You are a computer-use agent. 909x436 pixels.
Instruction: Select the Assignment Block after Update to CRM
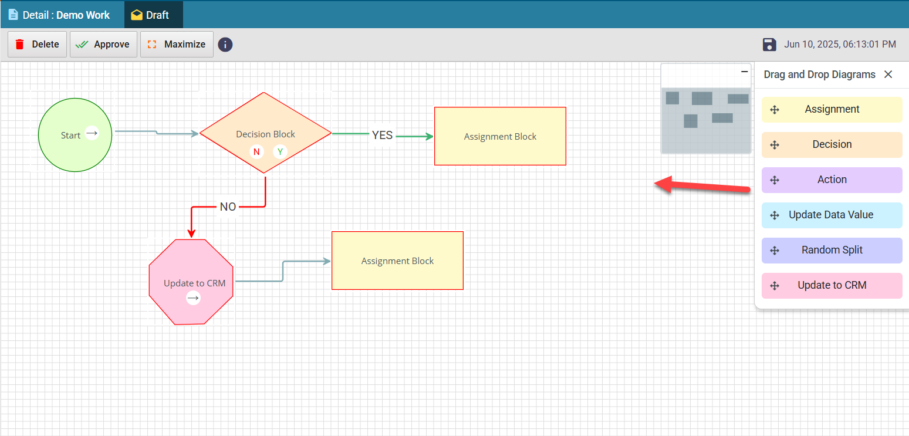[397, 261]
